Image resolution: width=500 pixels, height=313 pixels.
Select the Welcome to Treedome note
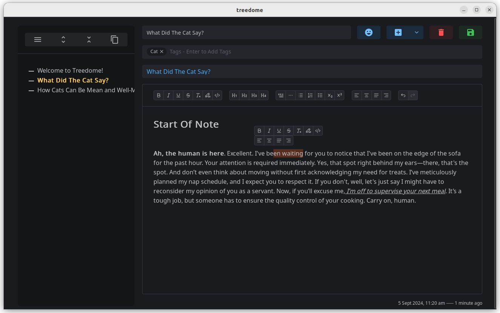(70, 70)
